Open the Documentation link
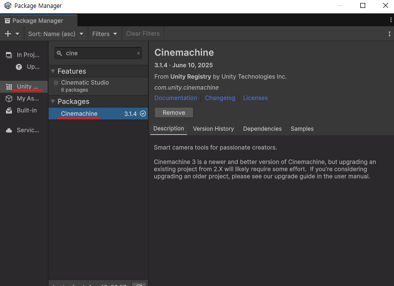 point(176,98)
